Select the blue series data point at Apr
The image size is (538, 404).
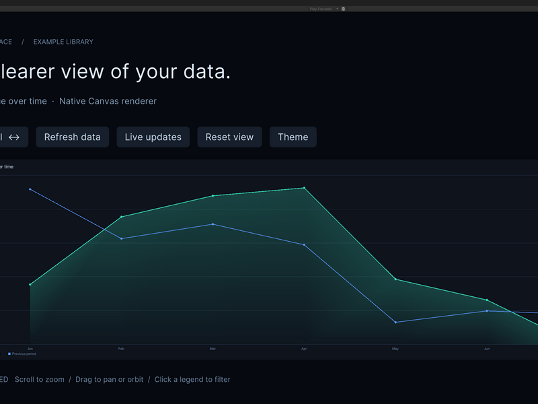click(x=305, y=245)
